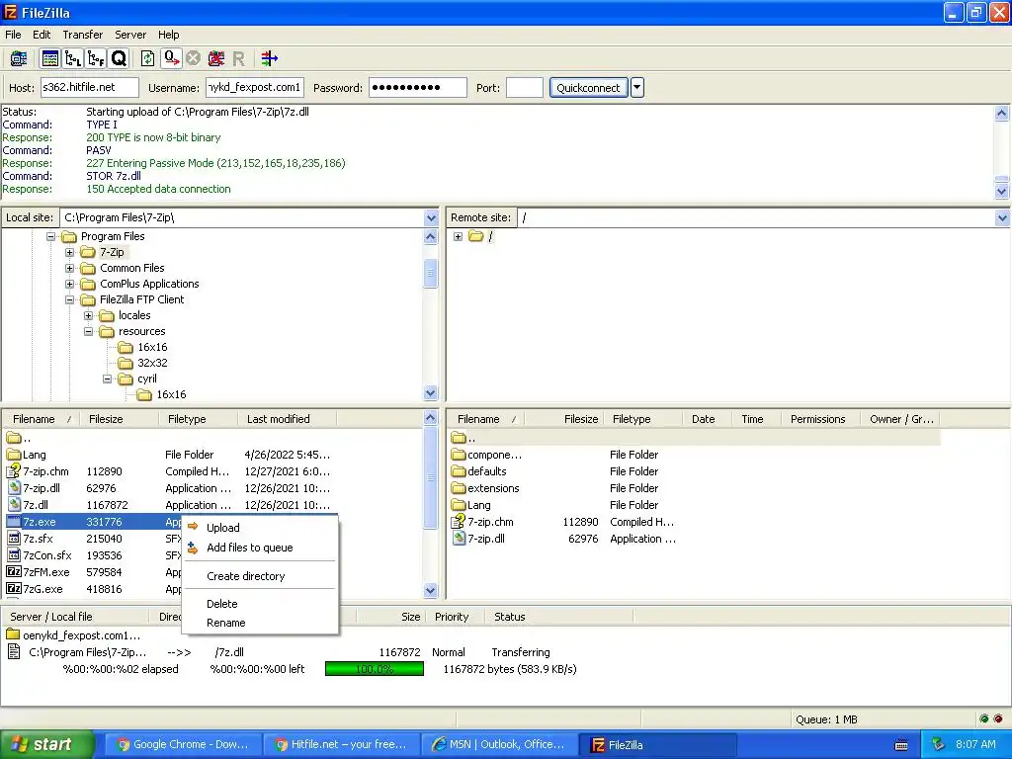This screenshot has width=1012, height=759.
Task: Expand the remote root folder node
Action: coord(458,236)
